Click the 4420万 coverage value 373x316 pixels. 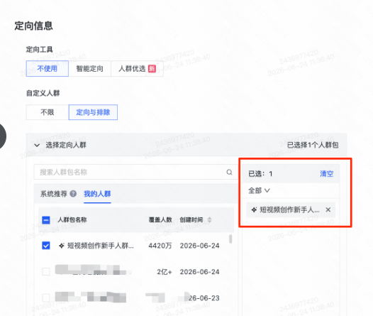(160, 246)
